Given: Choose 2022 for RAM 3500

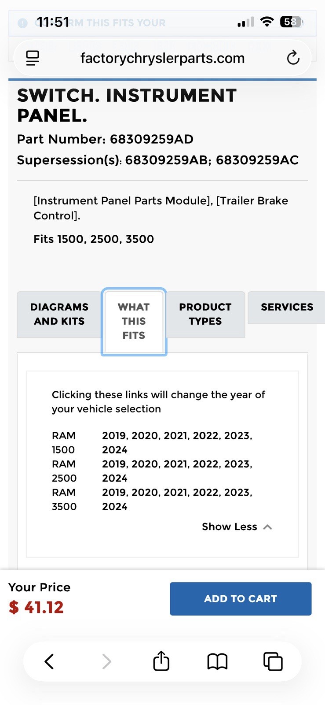Looking at the screenshot, I should 206,493.
